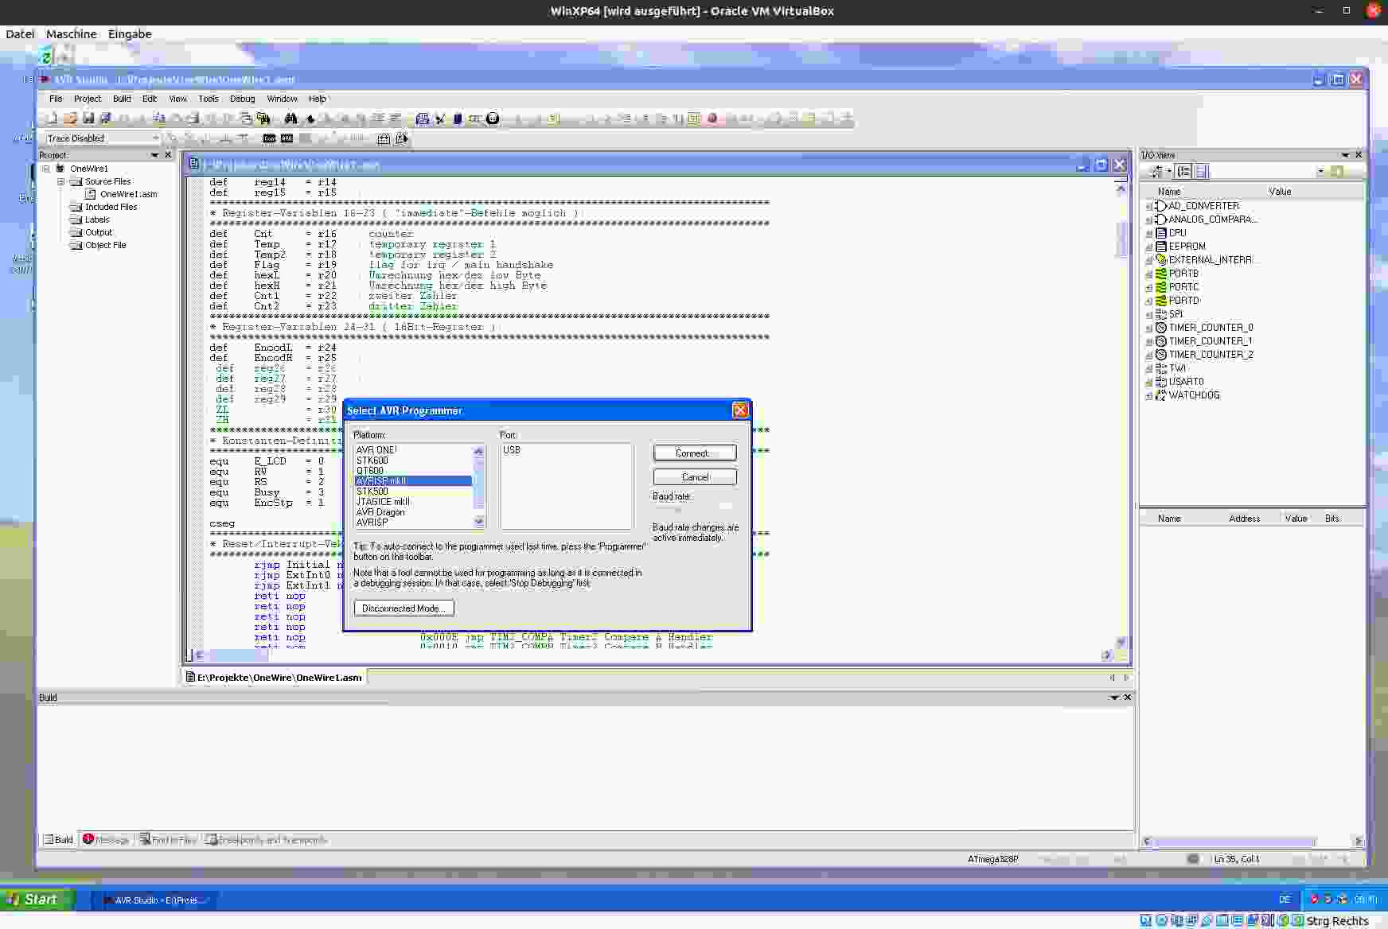The image size is (1388, 929).
Task: Click the Con button in trace toolbar
Action: 269,138
